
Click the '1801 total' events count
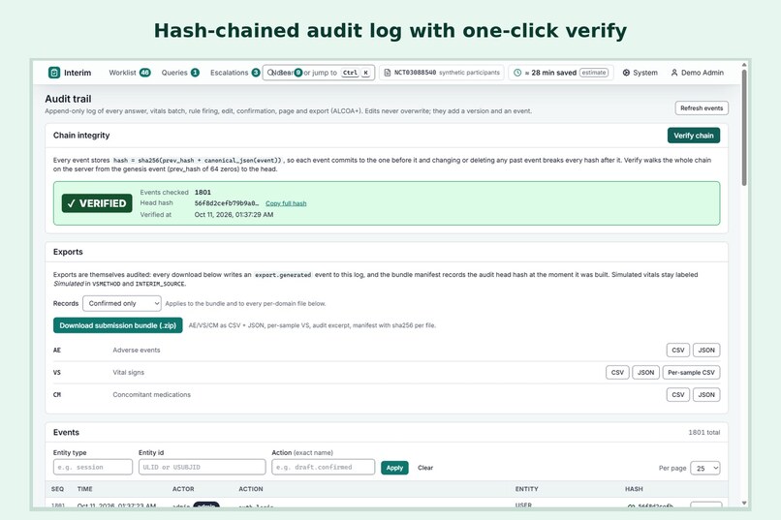pos(703,433)
